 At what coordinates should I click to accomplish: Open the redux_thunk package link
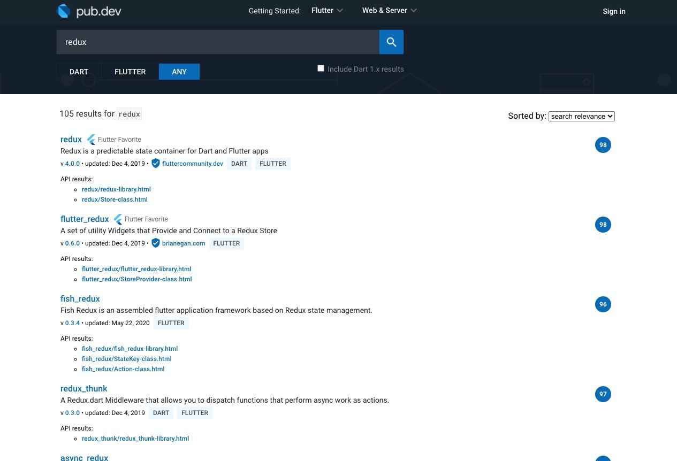point(84,389)
